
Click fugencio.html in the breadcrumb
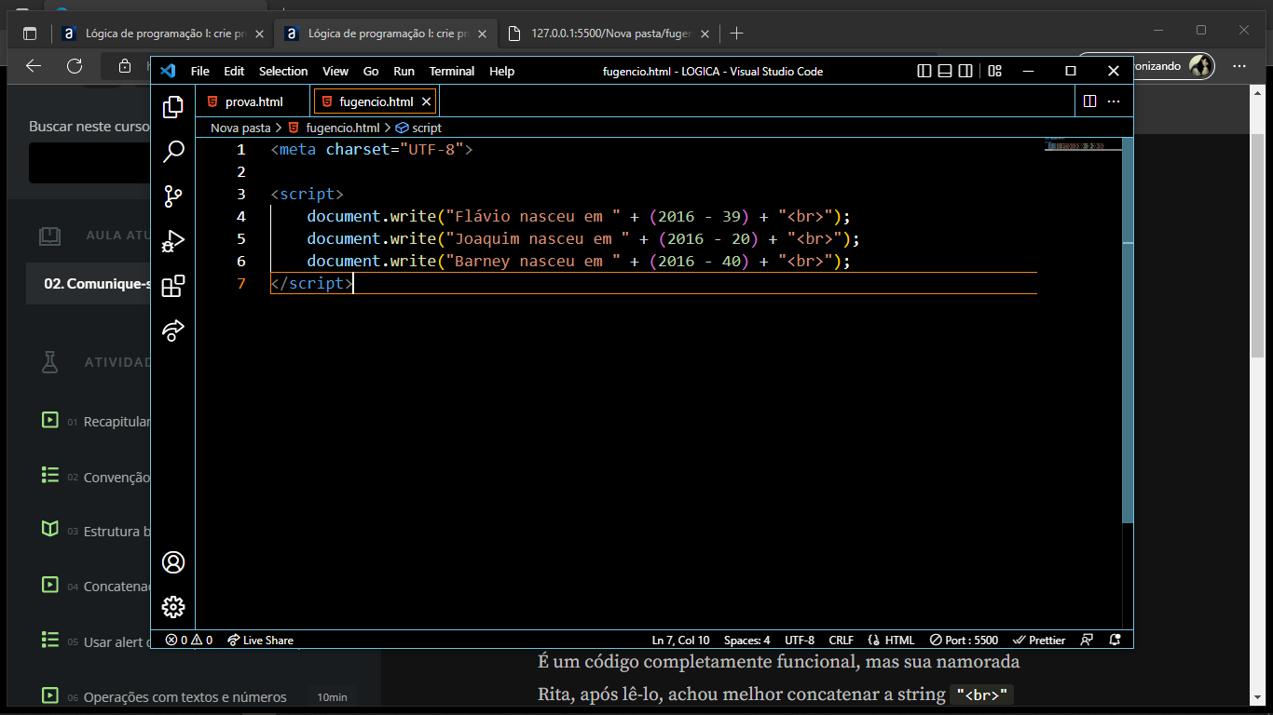[342, 128]
